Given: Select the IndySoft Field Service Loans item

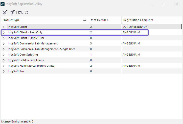Looking at the screenshot, I should coord(26,60).
